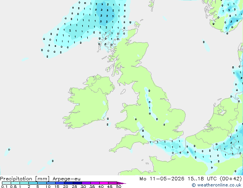Click the 45–50 mm legend color box
Screen dimensions: 243x188
(x=113, y=183)
